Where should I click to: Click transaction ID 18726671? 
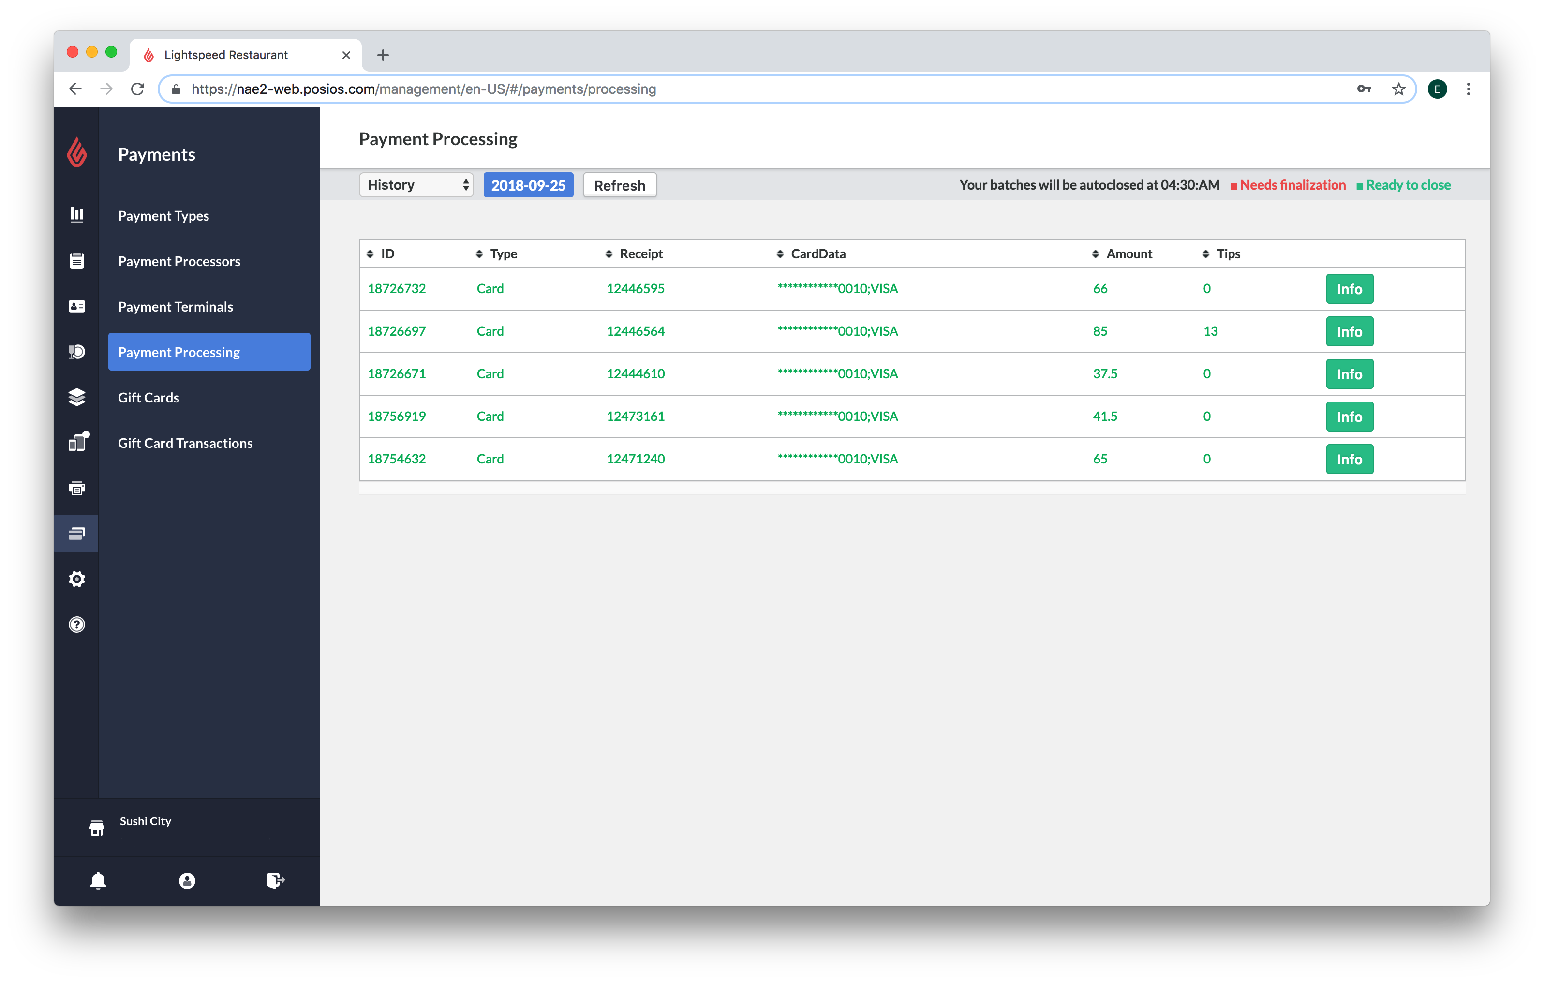pos(396,374)
